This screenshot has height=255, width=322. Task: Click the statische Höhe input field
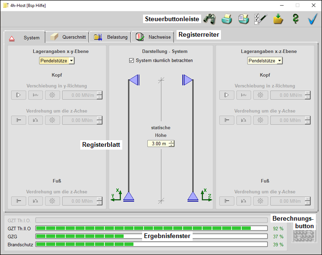[158, 143]
